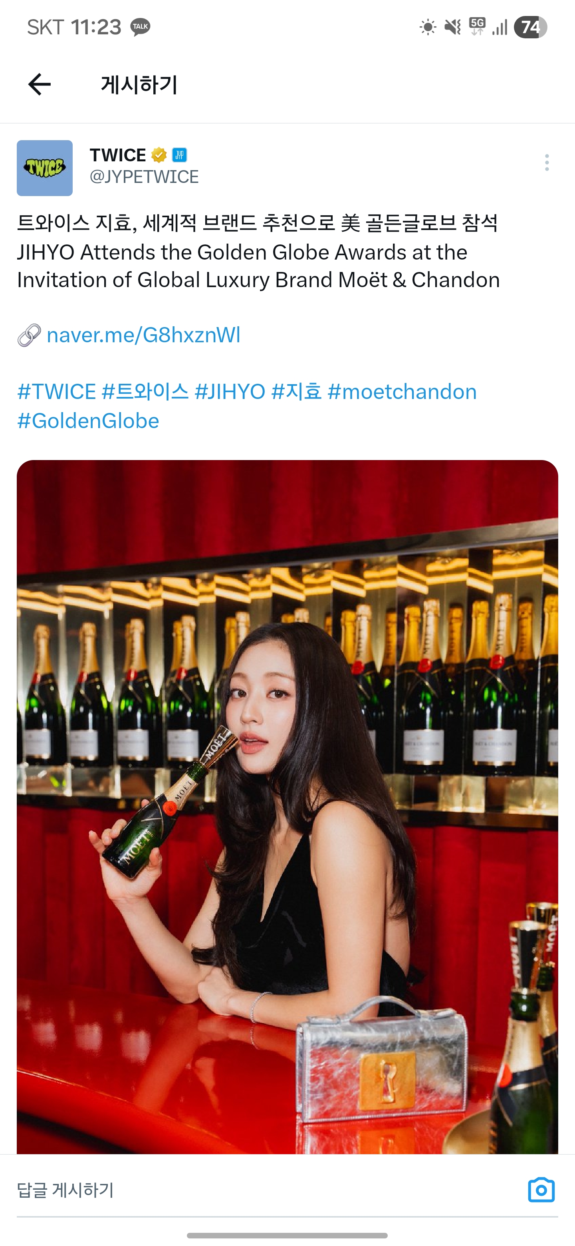Open the #TWICE hashtag
Image resolution: width=575 pixels, height=1246 pixels.
coord(57,392)
